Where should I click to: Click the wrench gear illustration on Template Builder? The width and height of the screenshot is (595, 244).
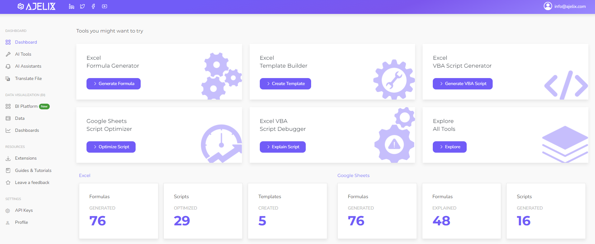394,79
